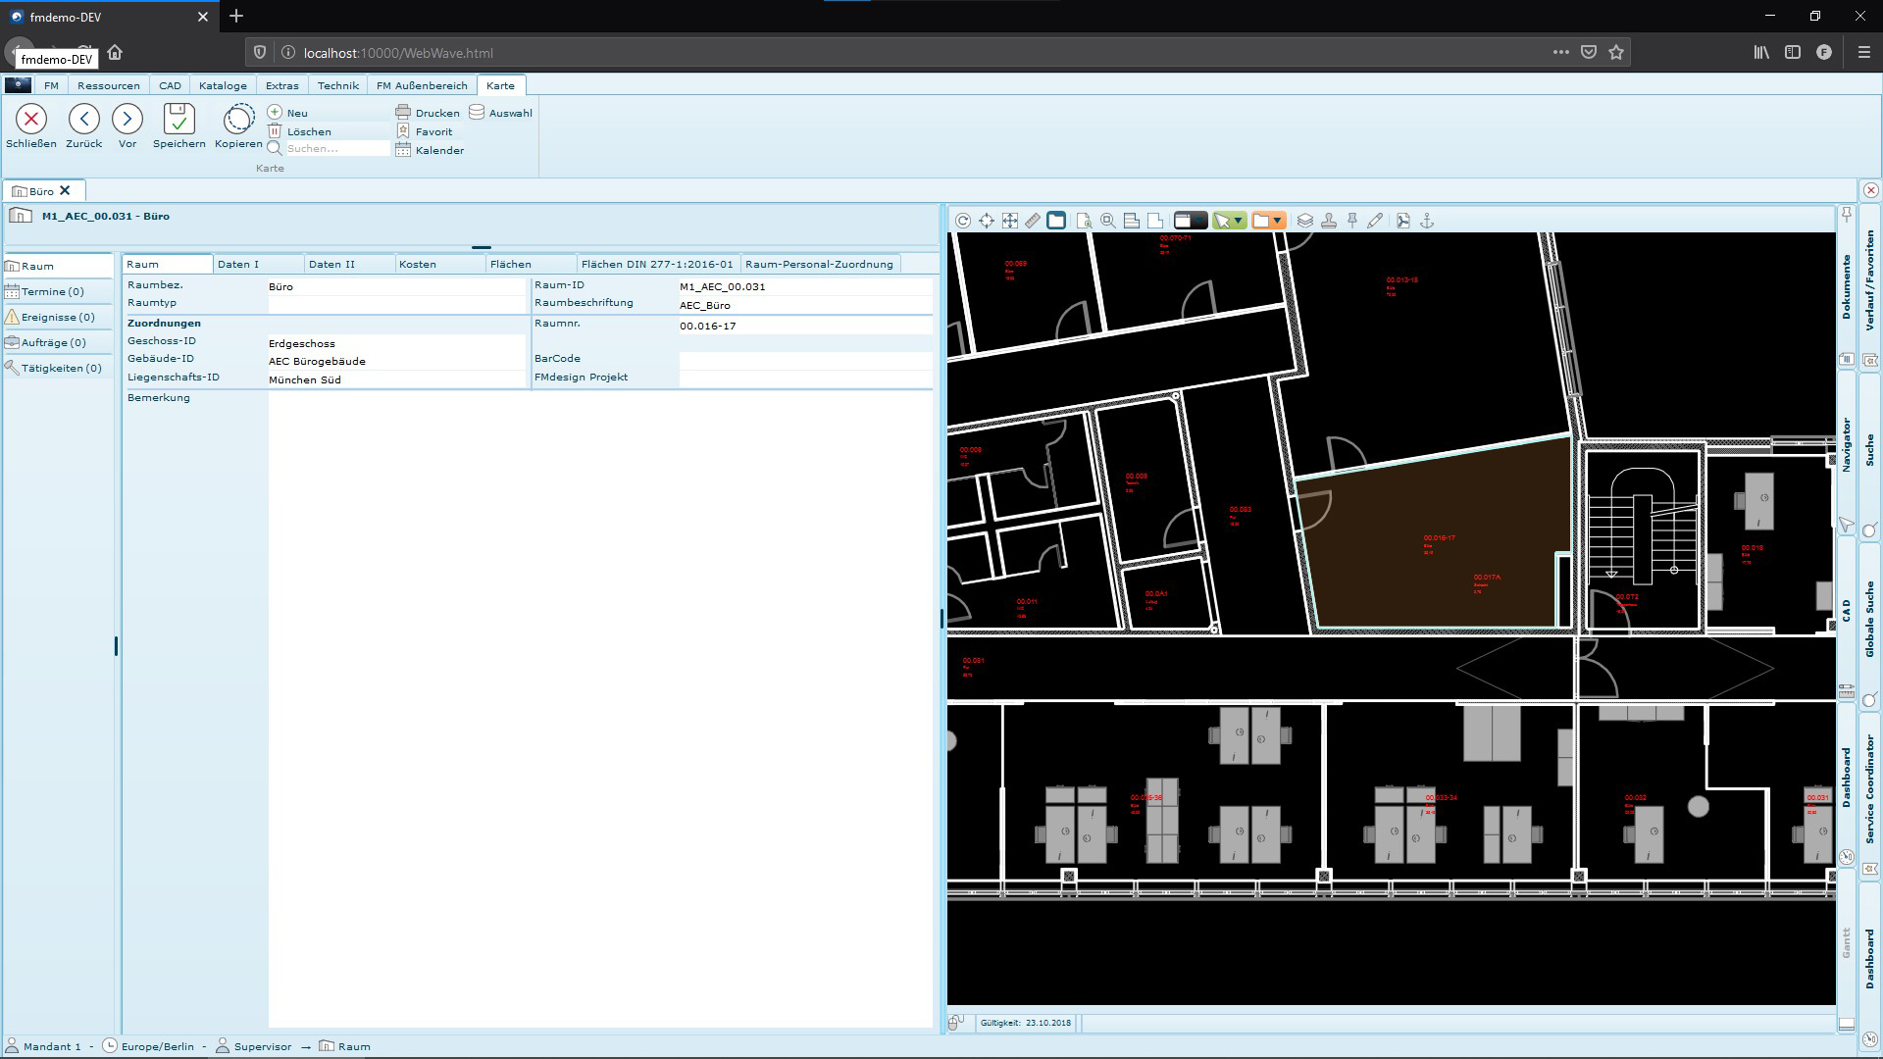1883x1059 pixels.
Task: Switch to the Kosten tab
Action: [418, 264]
